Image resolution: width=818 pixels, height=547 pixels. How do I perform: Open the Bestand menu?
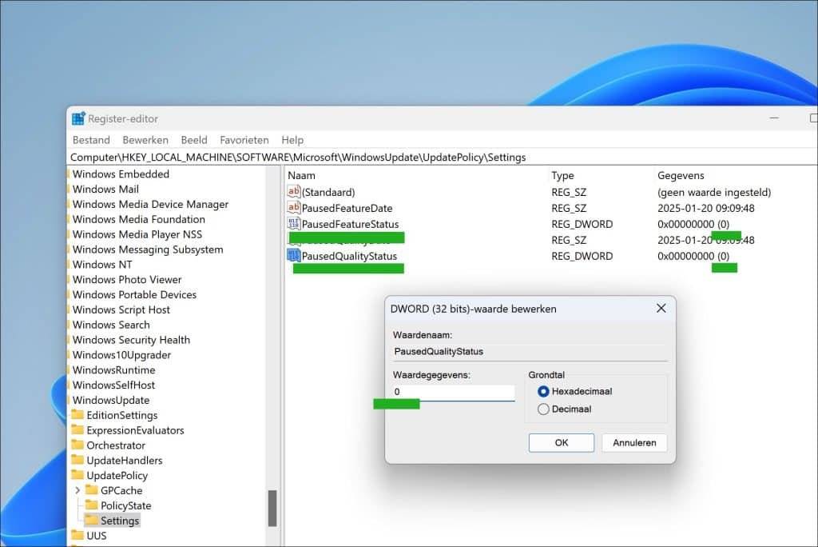(x=91, y=140)
